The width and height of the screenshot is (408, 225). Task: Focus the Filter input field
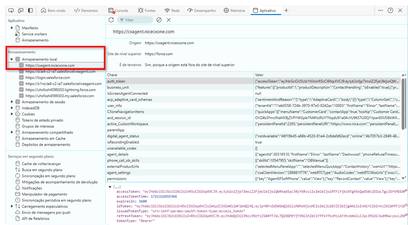click(x=135, y=20)
